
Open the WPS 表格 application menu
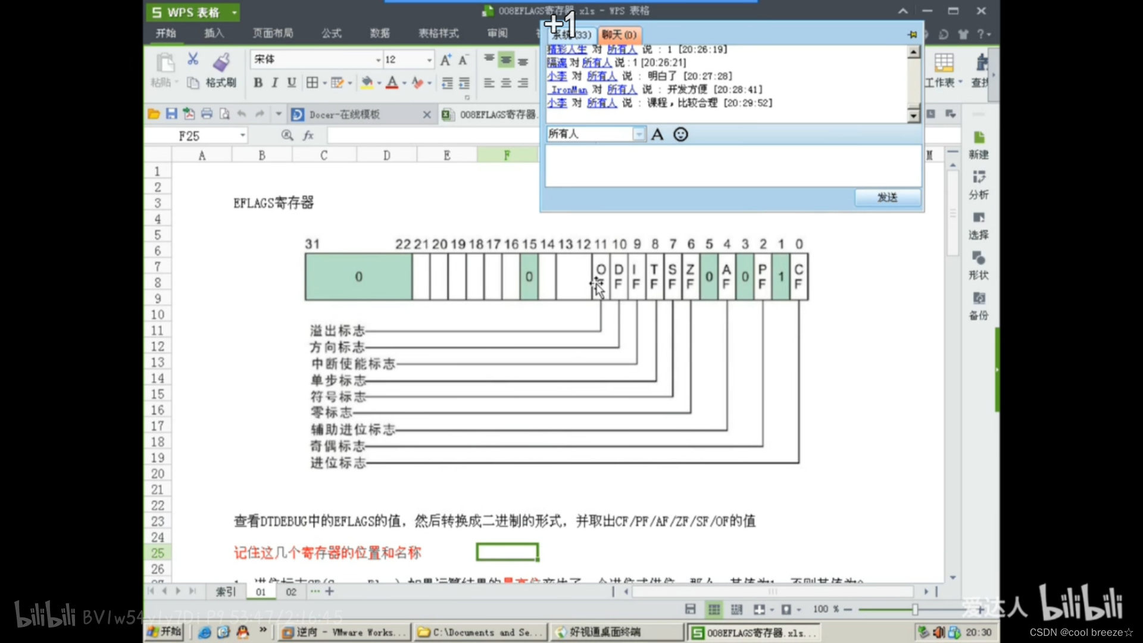coord(193,13)
